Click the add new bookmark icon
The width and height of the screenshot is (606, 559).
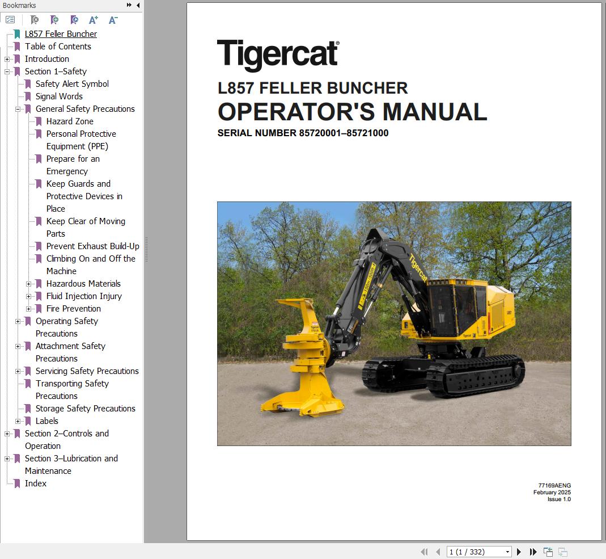pos(54,19)
